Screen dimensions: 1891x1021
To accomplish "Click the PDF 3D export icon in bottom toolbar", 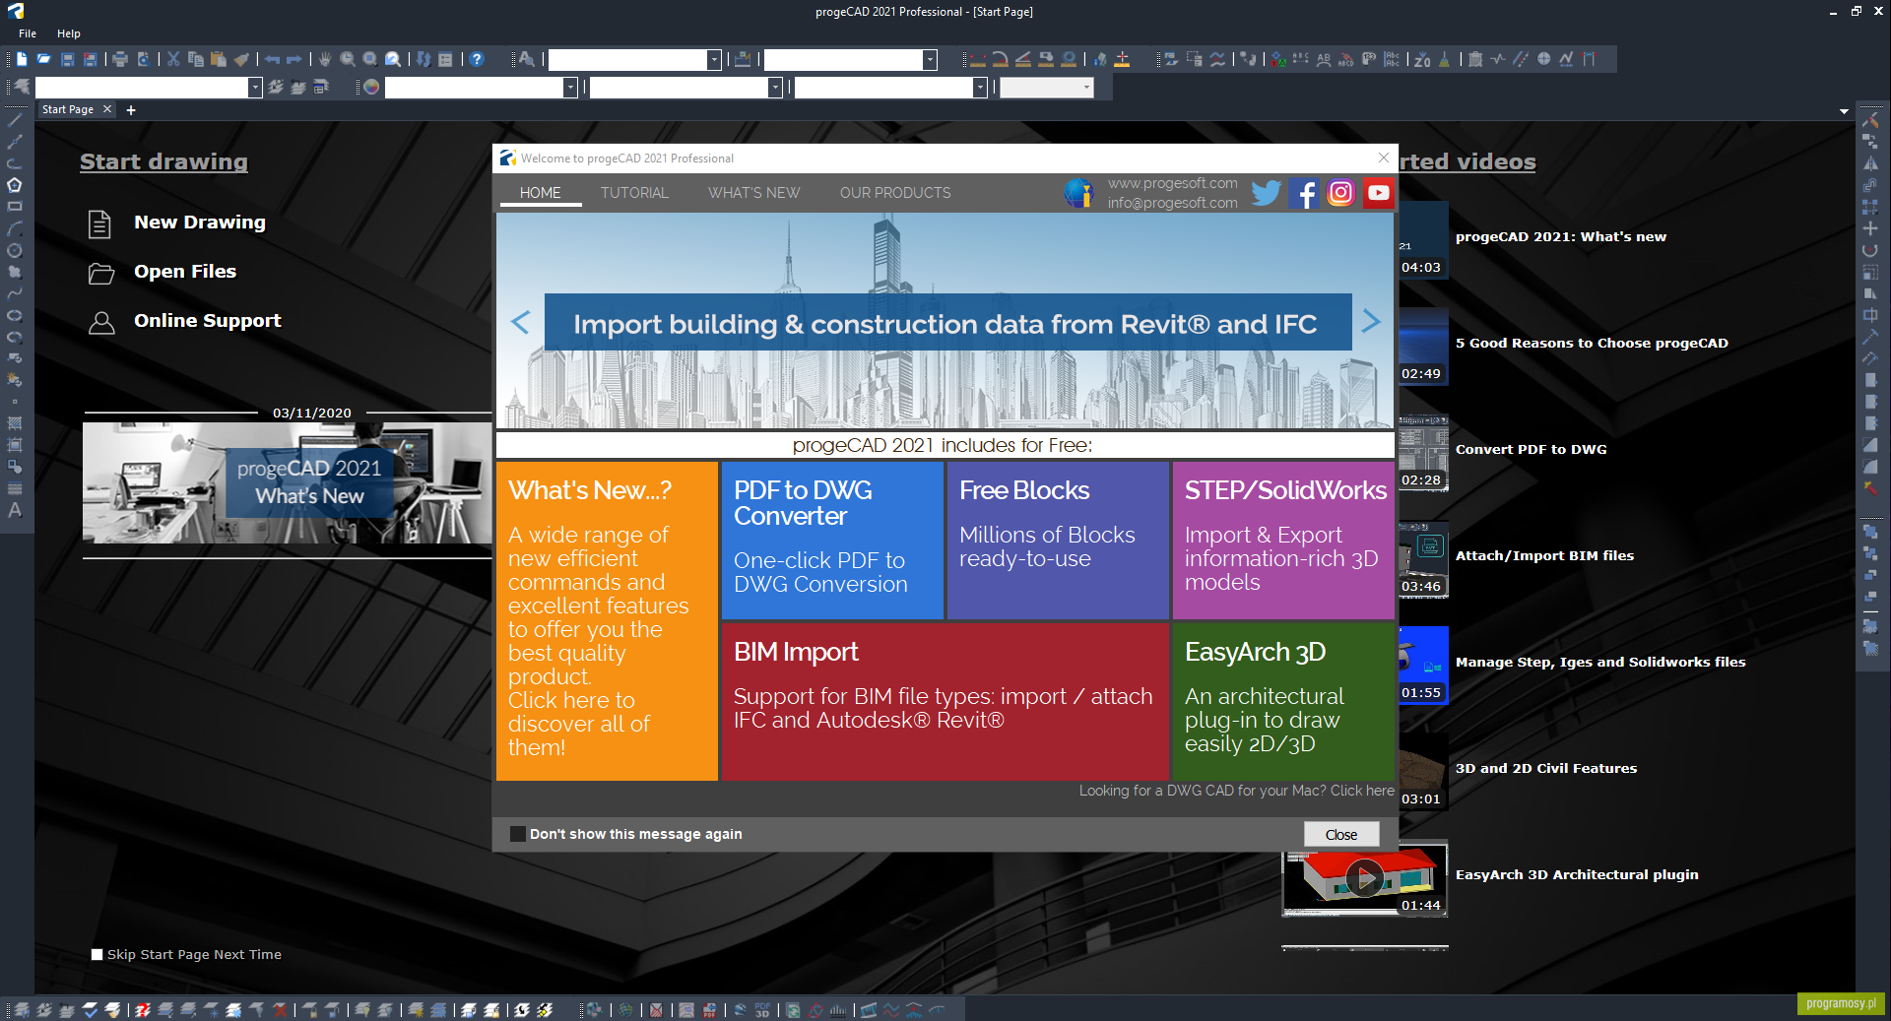I will click(762, 1010).
